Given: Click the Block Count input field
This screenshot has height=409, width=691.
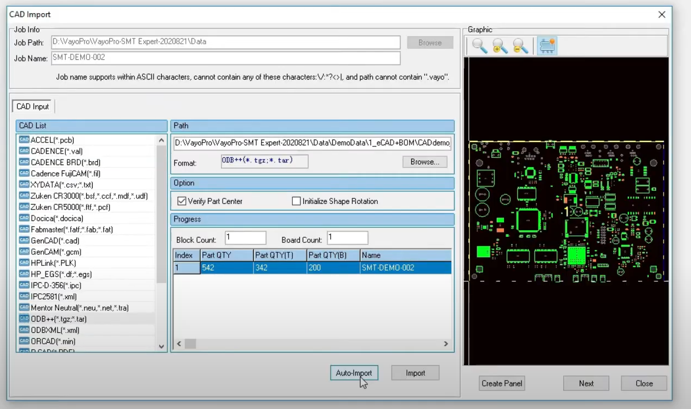Looking at the screenshot, I should tap(245, 238).
